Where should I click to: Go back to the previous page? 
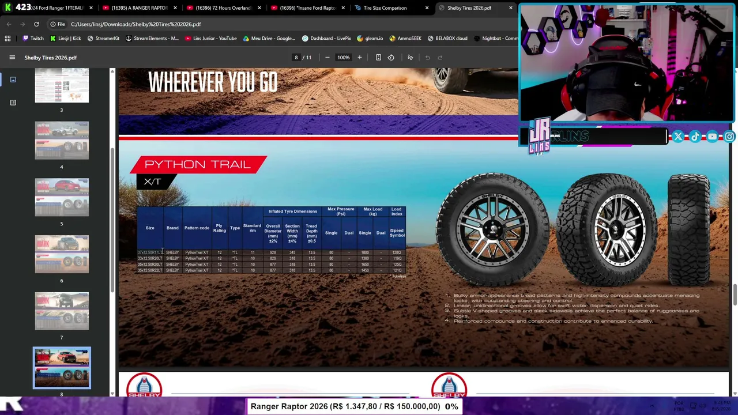click(9, 24)
